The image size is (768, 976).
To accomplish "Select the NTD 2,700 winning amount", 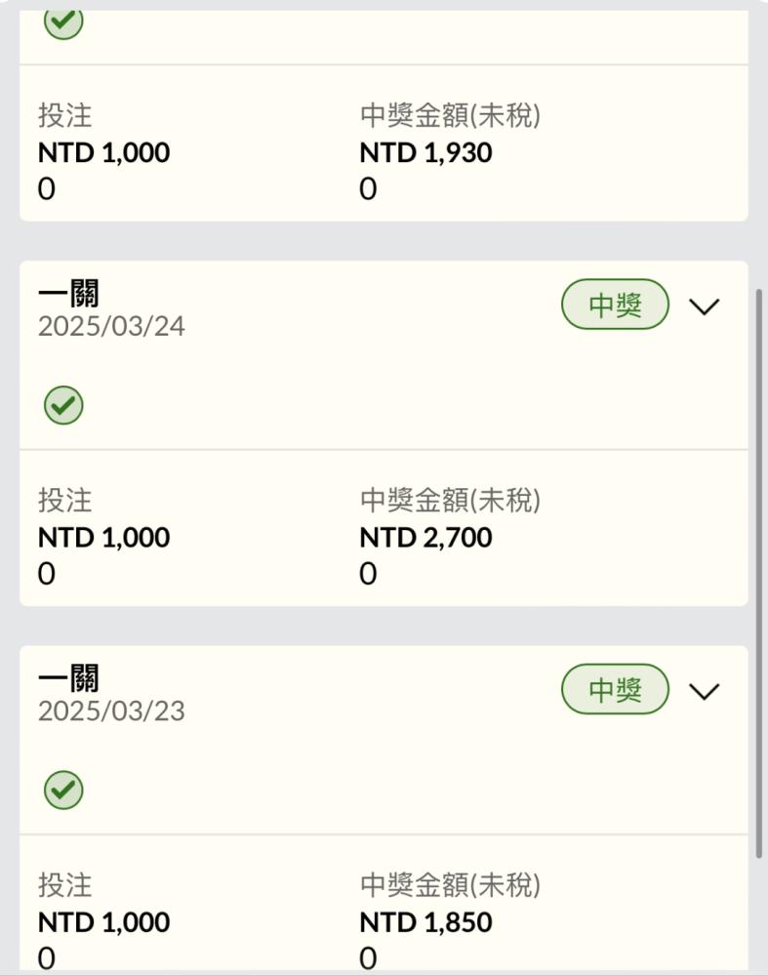I will click(425, 537).
